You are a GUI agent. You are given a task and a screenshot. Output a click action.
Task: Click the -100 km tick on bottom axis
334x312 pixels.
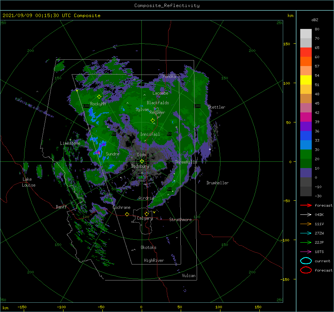click(61, 307)
